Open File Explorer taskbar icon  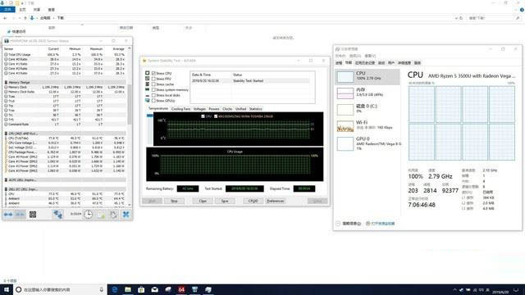click(128, 289)
